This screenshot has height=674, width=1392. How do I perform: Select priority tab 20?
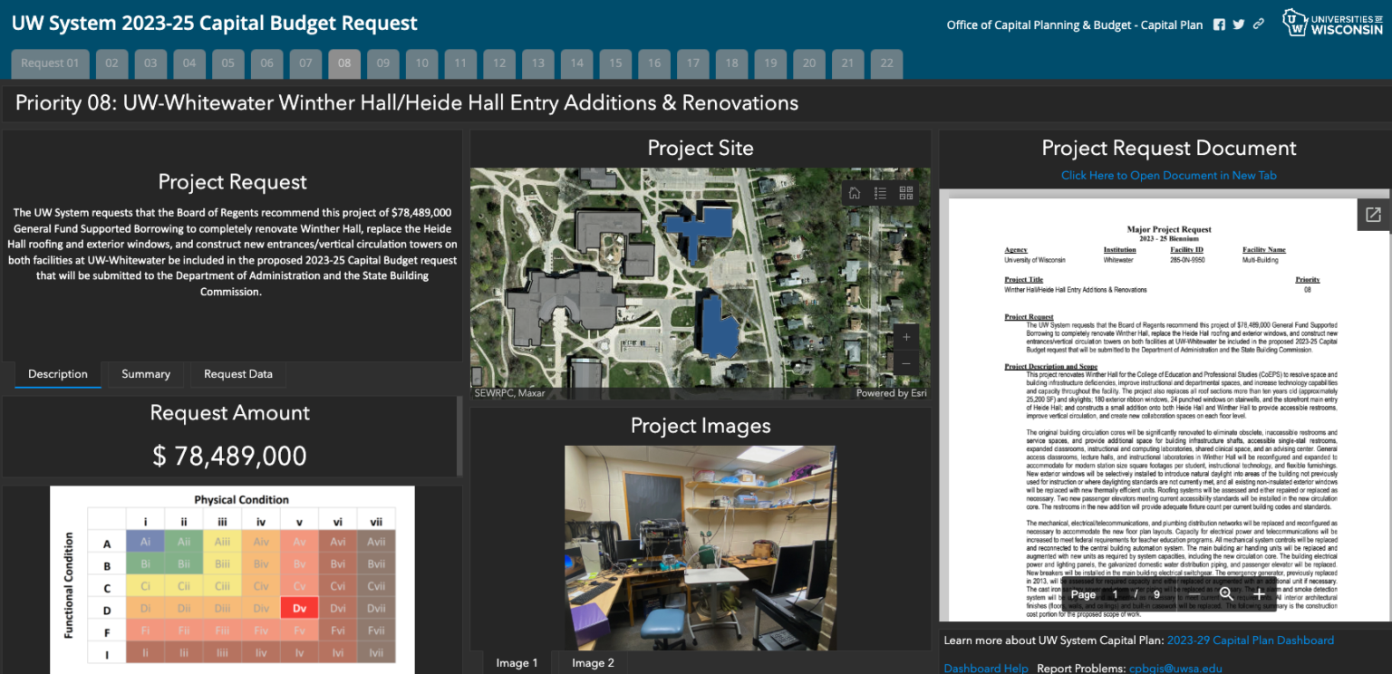[809, 63]
